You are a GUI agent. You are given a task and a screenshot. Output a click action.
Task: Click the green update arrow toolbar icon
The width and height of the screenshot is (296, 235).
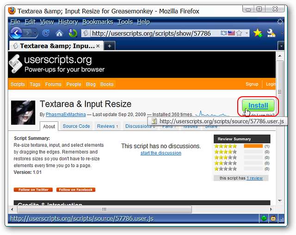73,33
